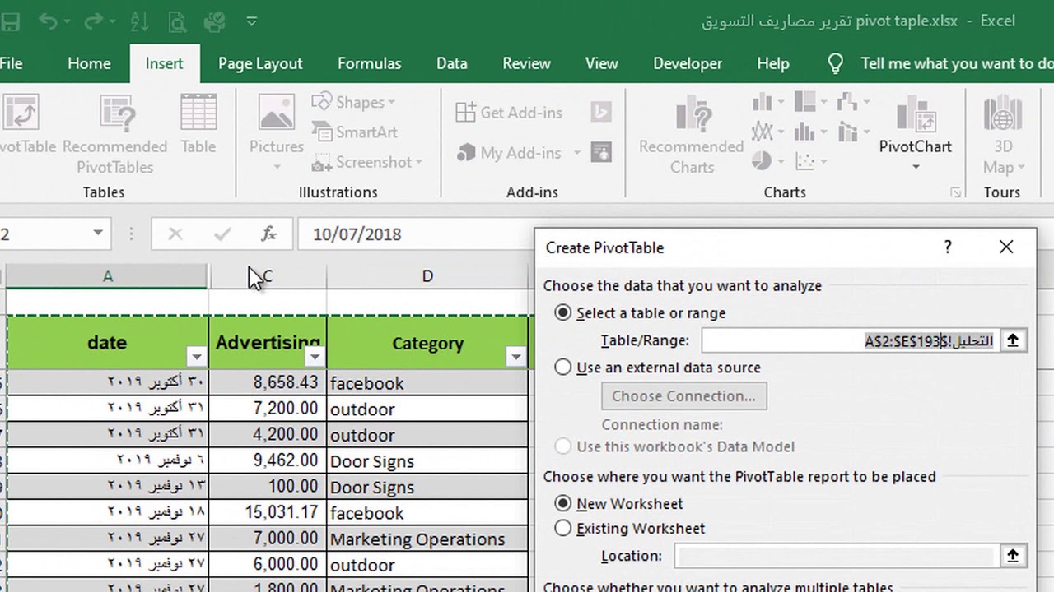Image resolution: width=1054 pixels, height=592 pixels.
Task: Insert a line or area chart
Action: pos(767,132)
